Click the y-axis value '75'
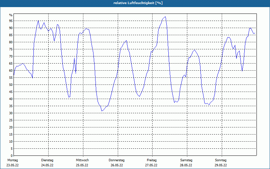The image size is (270, 169). tap(11, 49)
